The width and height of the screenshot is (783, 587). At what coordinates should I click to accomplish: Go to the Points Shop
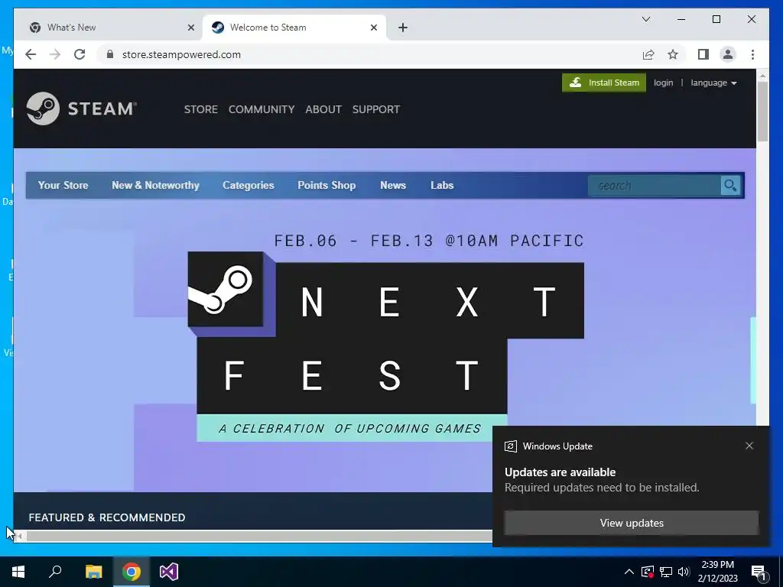(327, 185)
